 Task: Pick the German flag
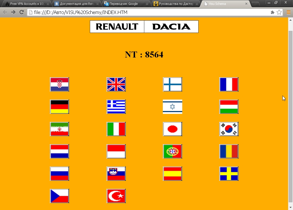60,107
